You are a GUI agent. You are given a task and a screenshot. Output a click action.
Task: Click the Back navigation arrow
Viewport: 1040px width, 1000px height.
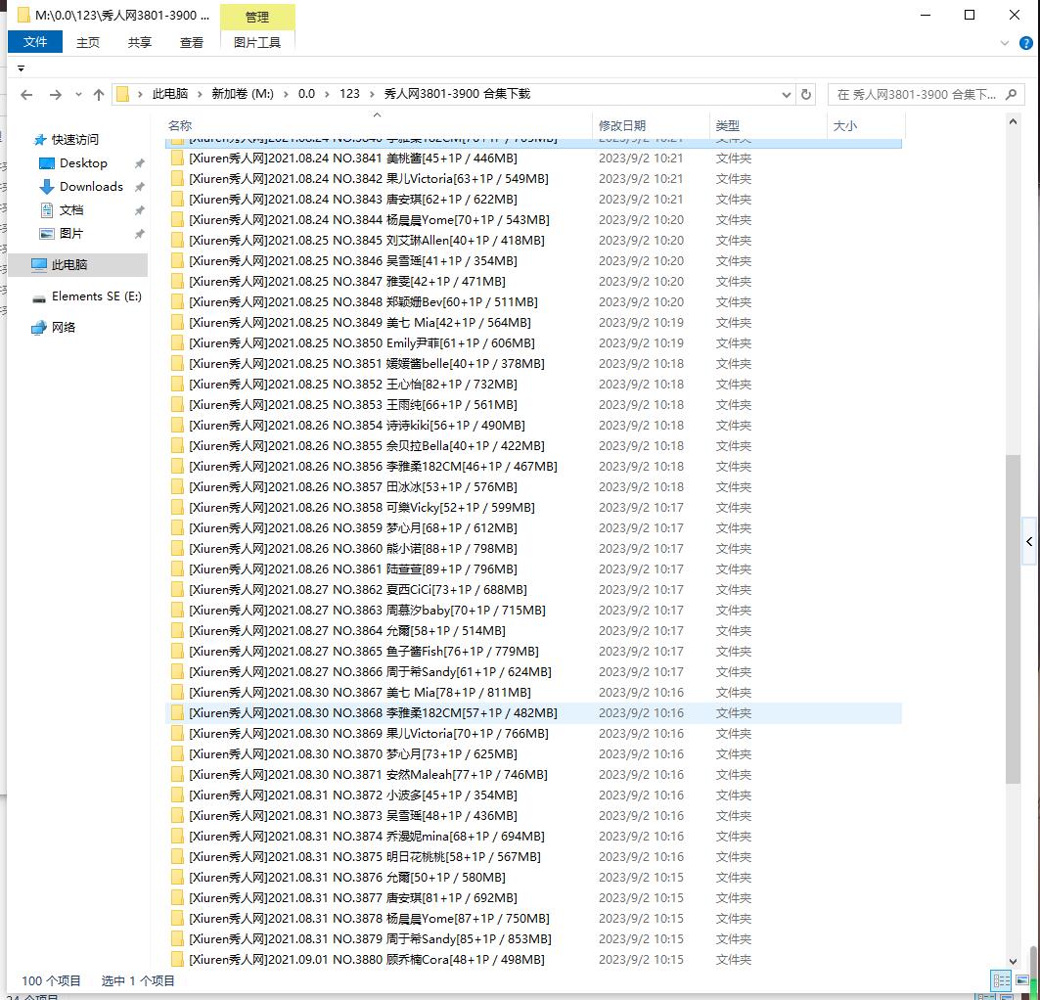pos(26,95)
